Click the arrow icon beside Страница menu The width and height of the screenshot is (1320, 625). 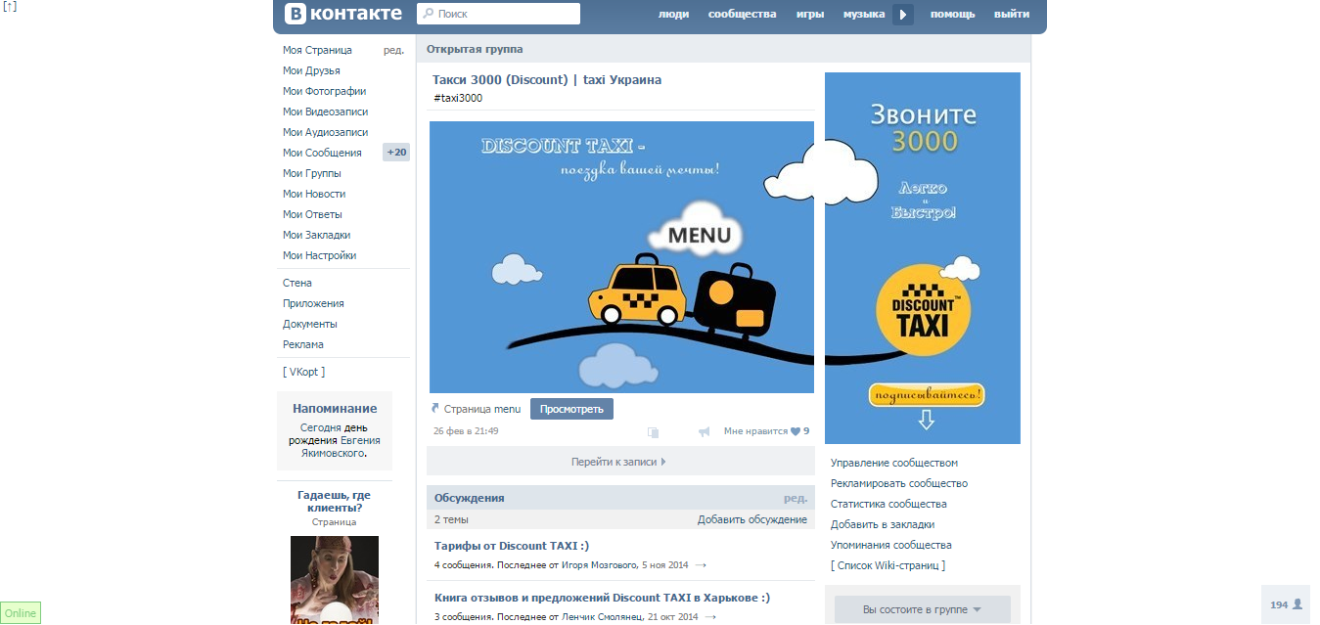[x=435, y=408]
